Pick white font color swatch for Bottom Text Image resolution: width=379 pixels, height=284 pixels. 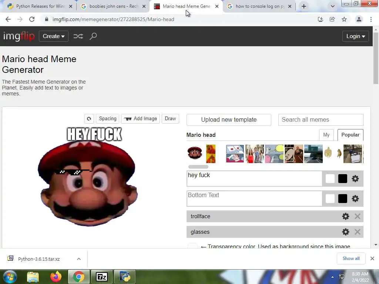tap(330, 199)
